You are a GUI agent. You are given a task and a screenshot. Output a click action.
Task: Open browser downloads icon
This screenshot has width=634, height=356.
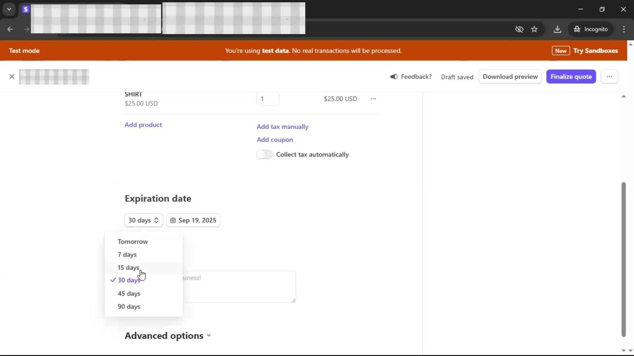pyautogui.click(x=557, y=29)
